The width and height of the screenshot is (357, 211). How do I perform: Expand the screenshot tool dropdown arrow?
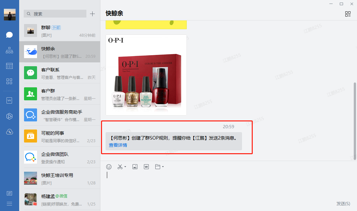pyautogui.click(x=125, y=167)
